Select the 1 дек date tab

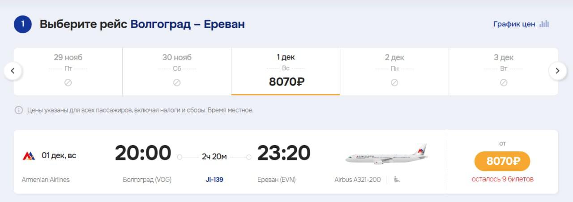pos(286,71)
